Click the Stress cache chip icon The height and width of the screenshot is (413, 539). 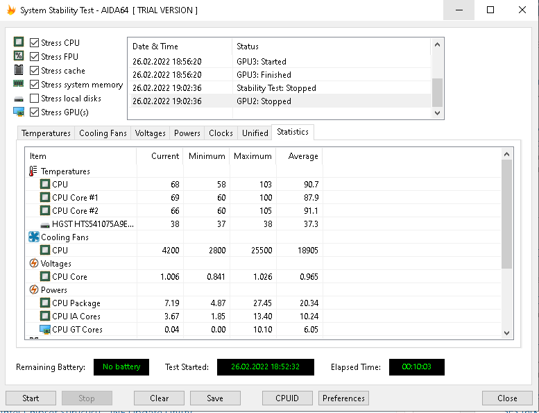coord(19,70)
